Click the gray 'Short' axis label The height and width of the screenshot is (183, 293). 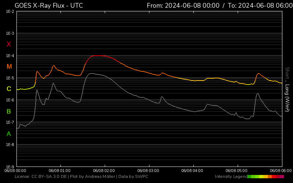[287, 73]
